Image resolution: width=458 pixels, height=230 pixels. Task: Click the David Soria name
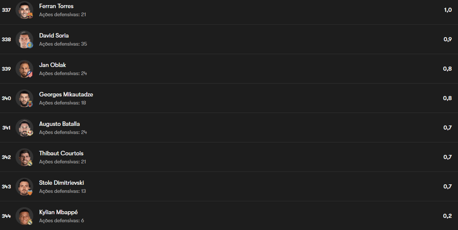coord(54,36)
